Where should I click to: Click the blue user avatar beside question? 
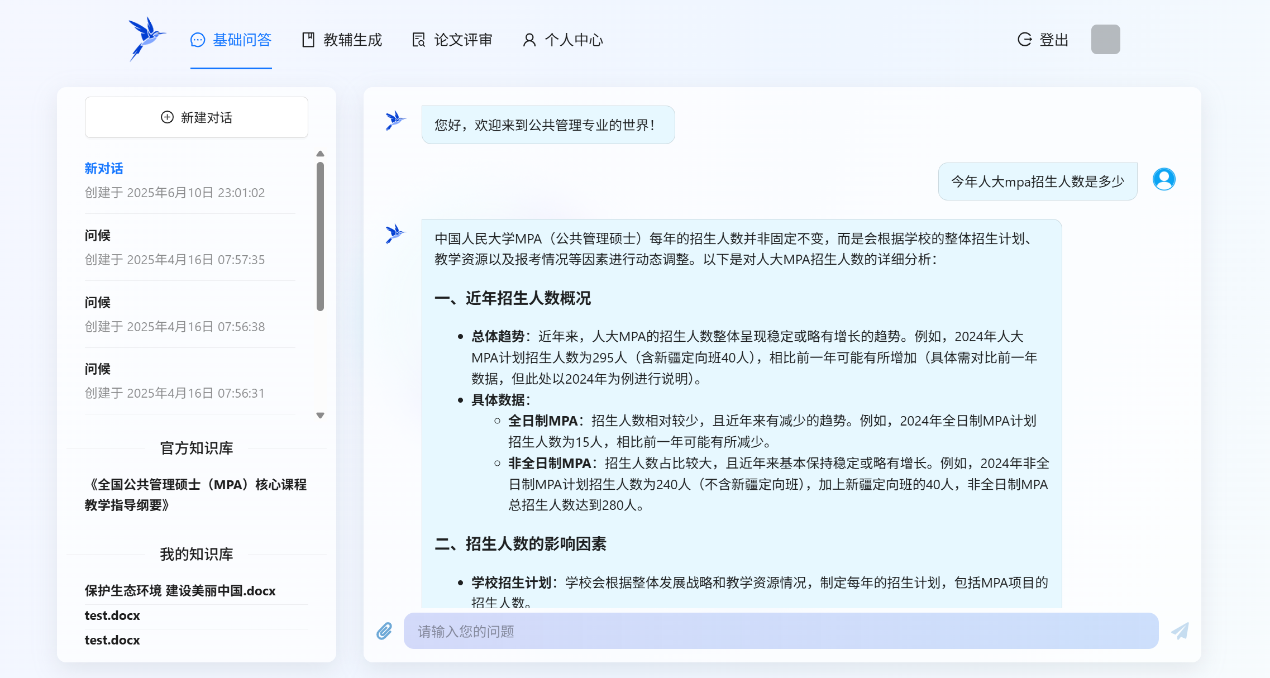click(x=1164, y=180)
